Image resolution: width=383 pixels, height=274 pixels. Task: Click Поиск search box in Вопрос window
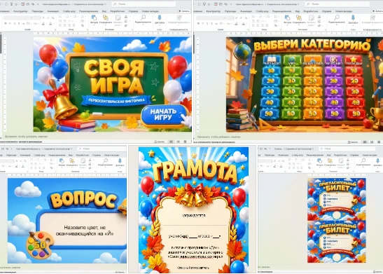(102, 149)
